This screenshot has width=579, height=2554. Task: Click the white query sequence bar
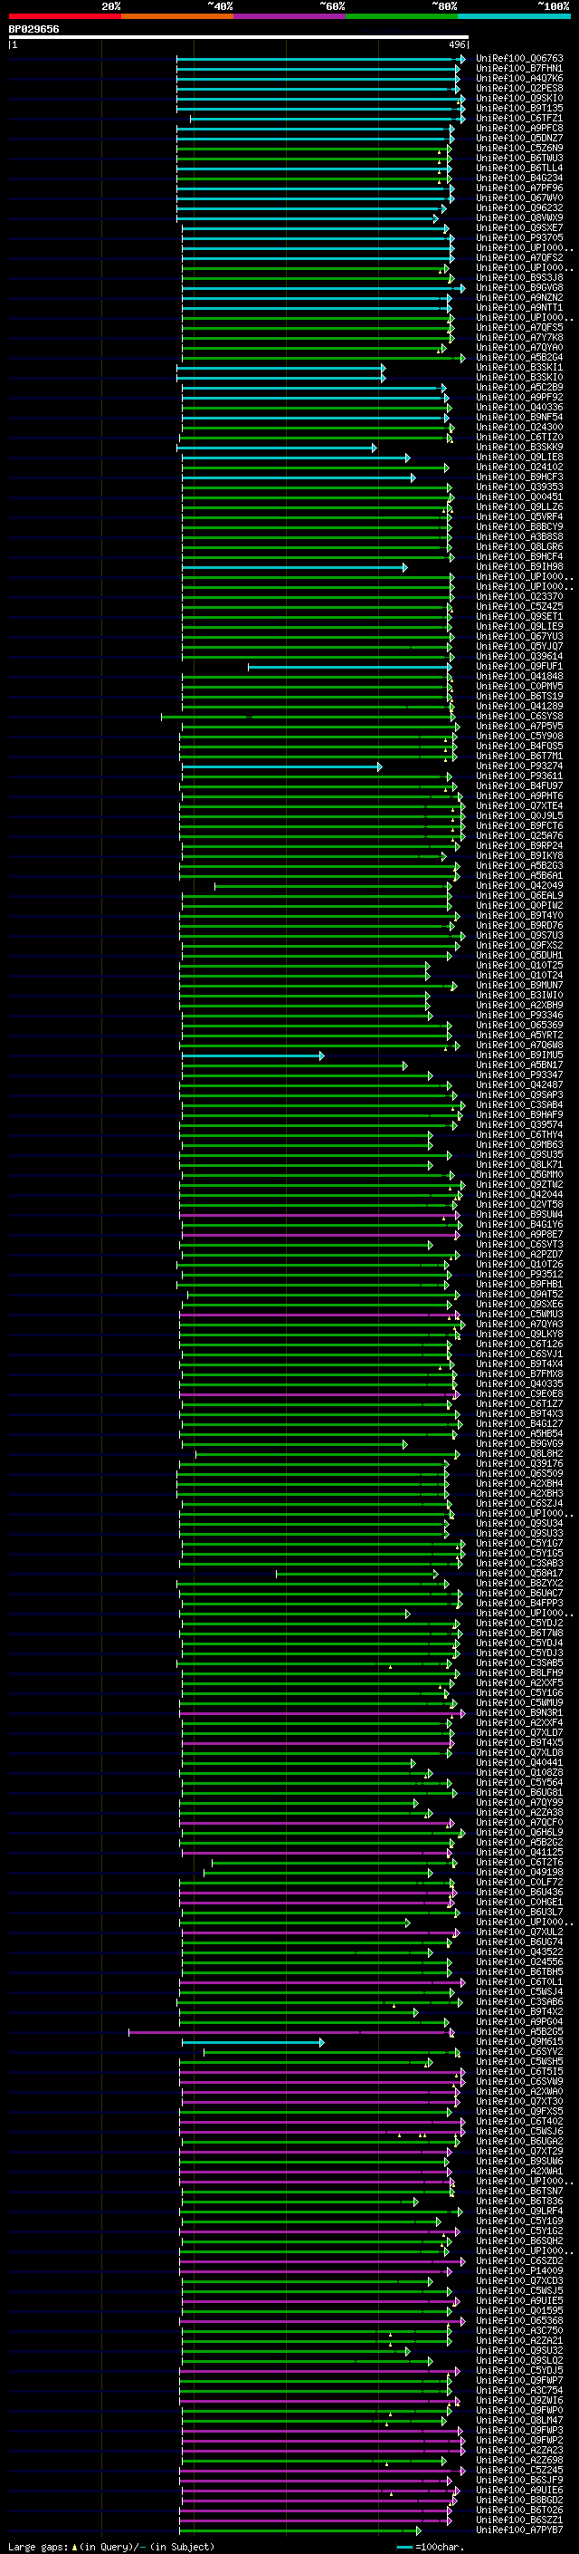[x=239, y=38]
